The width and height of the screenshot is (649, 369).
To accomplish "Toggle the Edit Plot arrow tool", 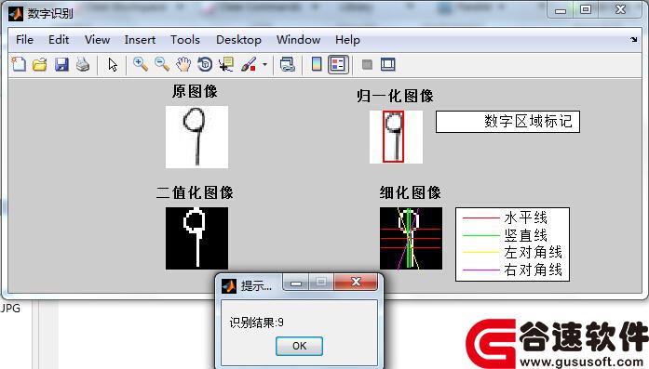I will click(x=113, y=64).
